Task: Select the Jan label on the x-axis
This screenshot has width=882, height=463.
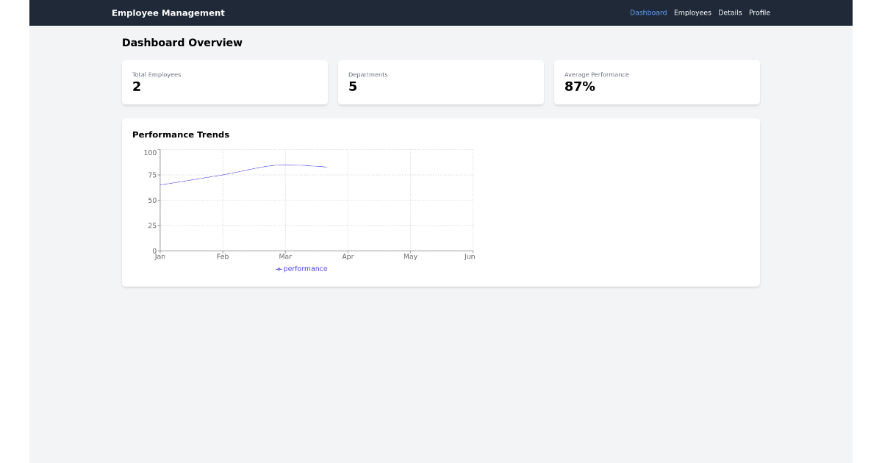Action: [159, 256]
